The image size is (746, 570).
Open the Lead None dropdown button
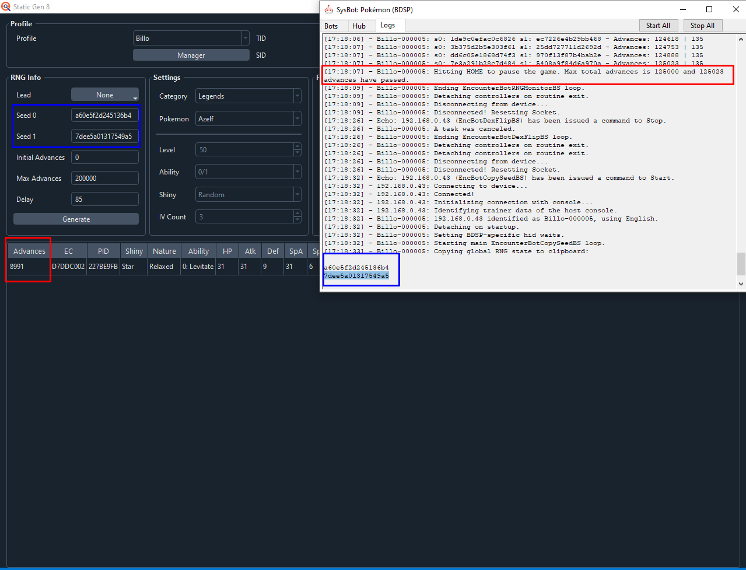(x=105, y=95)
